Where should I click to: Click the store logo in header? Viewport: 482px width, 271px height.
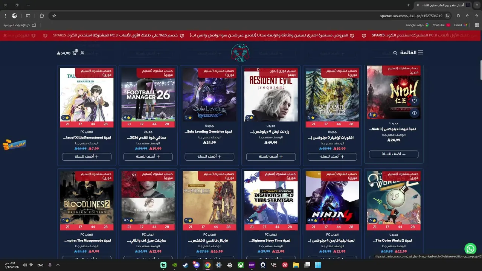click(240, 53)
